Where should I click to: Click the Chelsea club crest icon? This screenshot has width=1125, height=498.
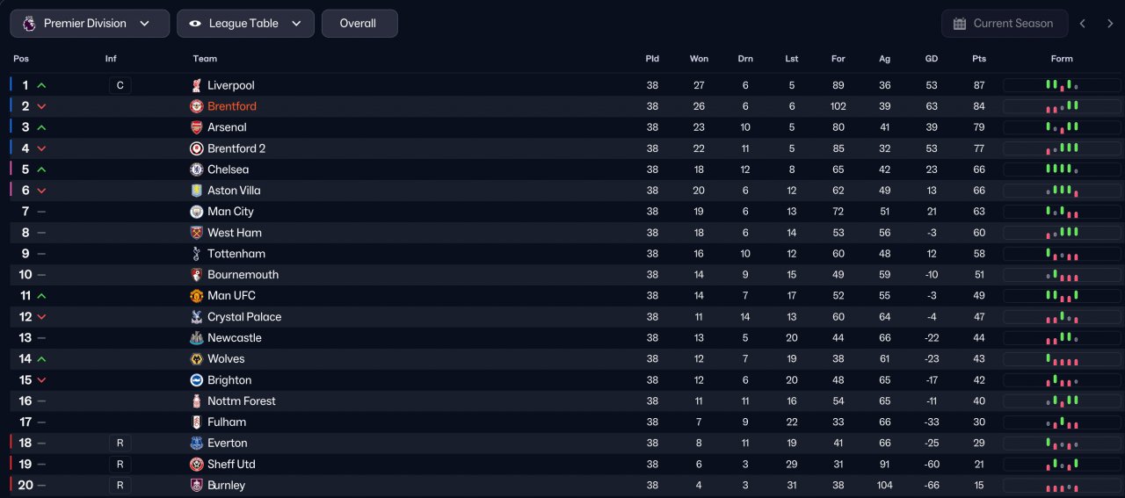pyautogui.click(x=197, y=170)
